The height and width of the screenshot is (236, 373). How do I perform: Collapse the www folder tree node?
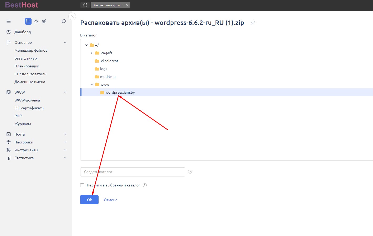[x=92, y=84]
